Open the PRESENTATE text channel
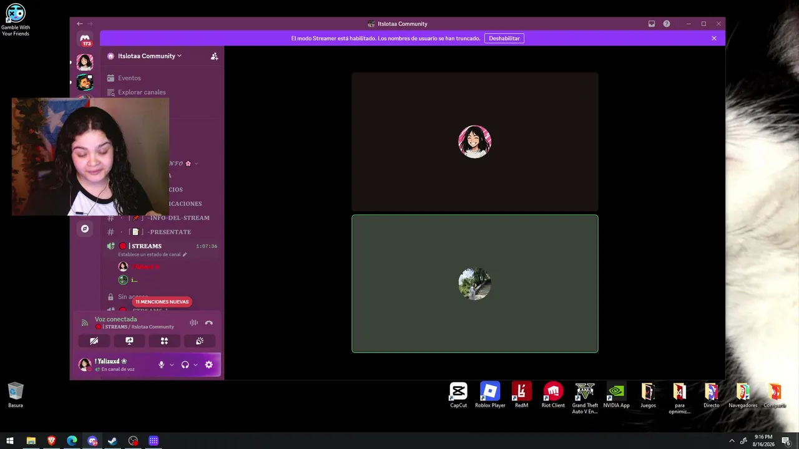799x449 pixels. pyautogui.click(x=162, y=232)
